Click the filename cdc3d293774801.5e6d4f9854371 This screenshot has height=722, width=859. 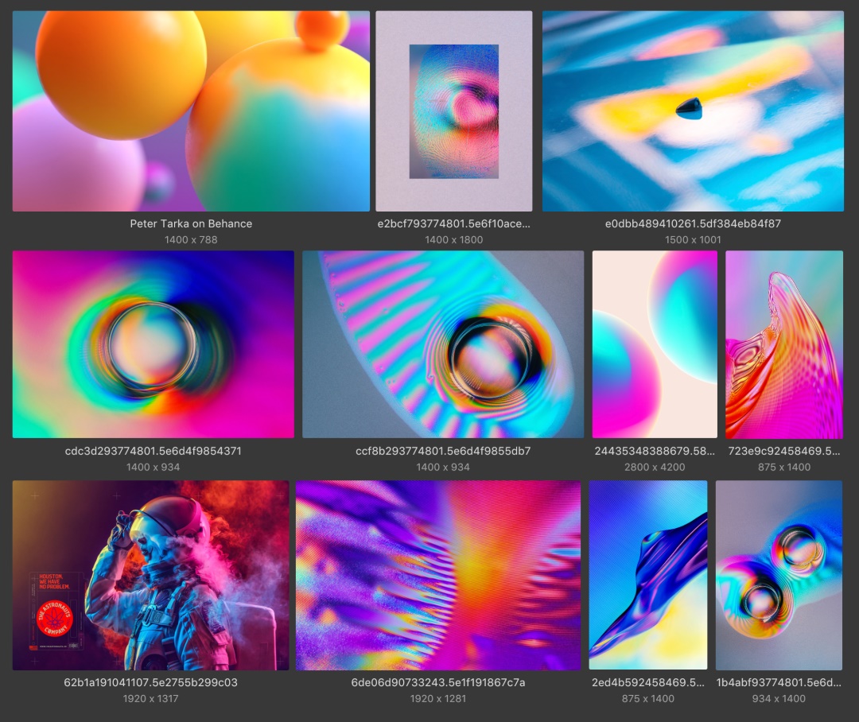pos(154,451)
